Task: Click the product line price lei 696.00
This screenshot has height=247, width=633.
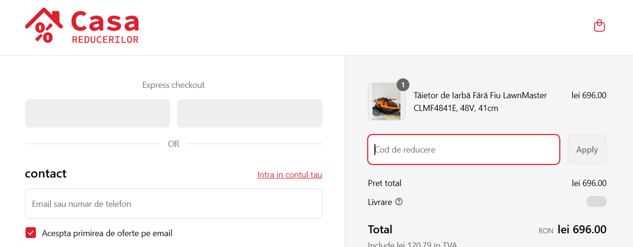Action: (589, 95)
